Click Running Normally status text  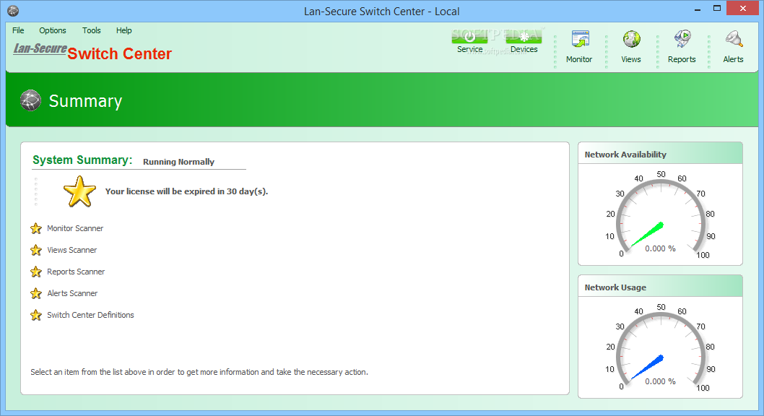pos(178,162)
